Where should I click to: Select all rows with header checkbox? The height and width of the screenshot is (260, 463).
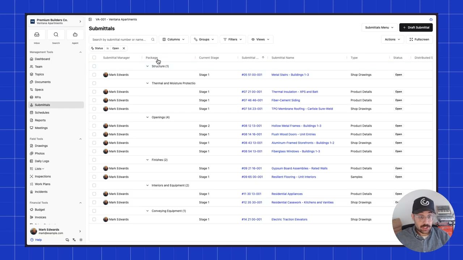pos(94,58)
